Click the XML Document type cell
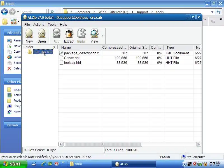This screenshot has width=224, height=168. tap(177, 53)
